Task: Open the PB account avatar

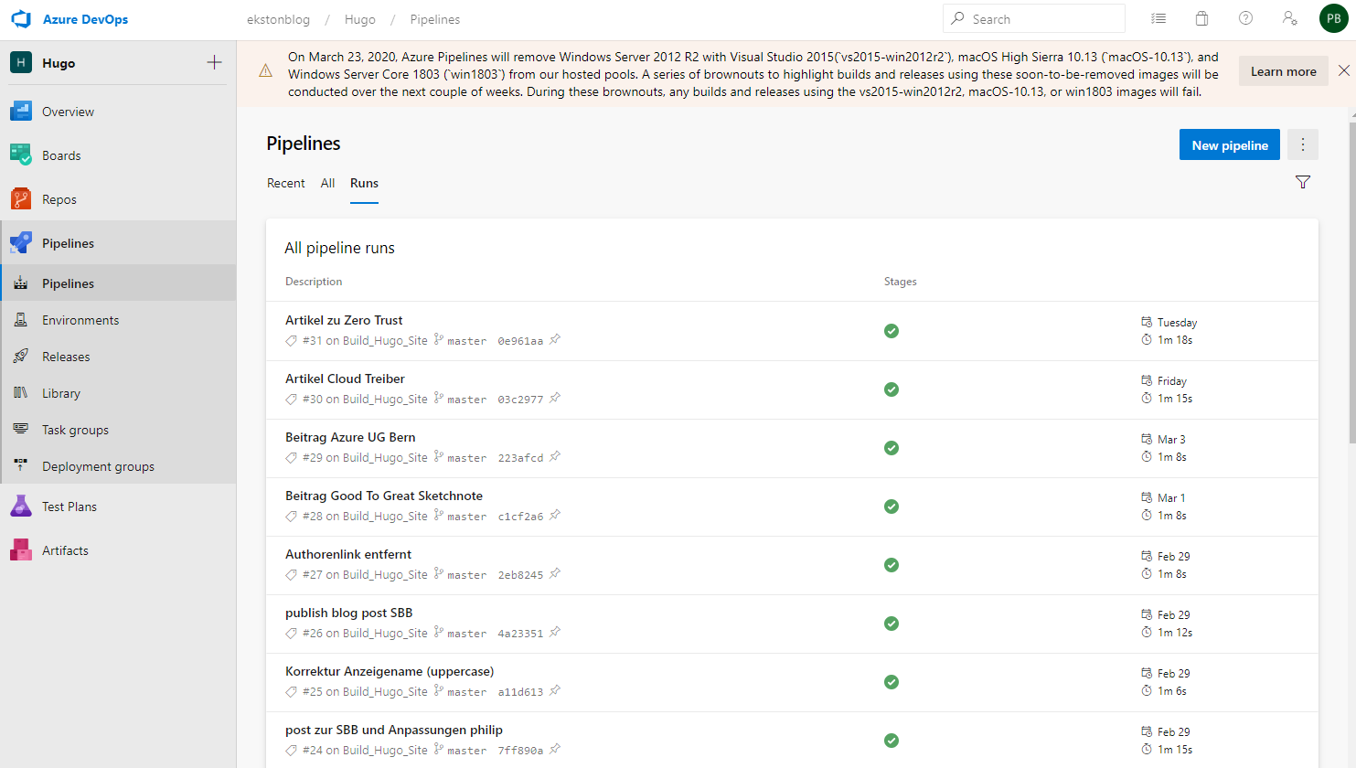Action: tap(1334, 18)
